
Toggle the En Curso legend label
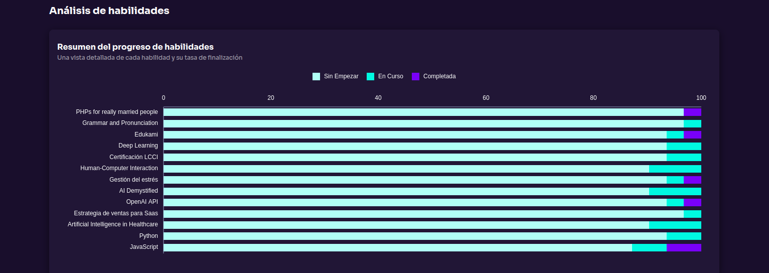coord(390,76)
